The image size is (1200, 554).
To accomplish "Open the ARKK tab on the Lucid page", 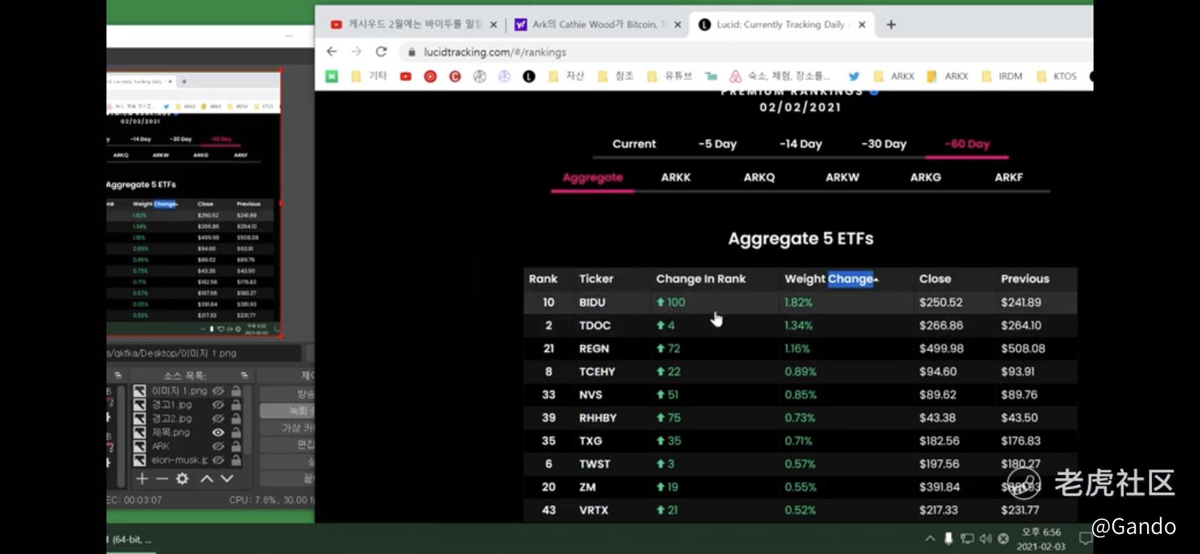I will [x=676, y=177].
